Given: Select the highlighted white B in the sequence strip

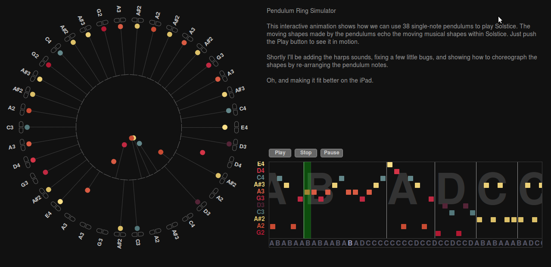Looking at the screenshot, I should (350, 243).
